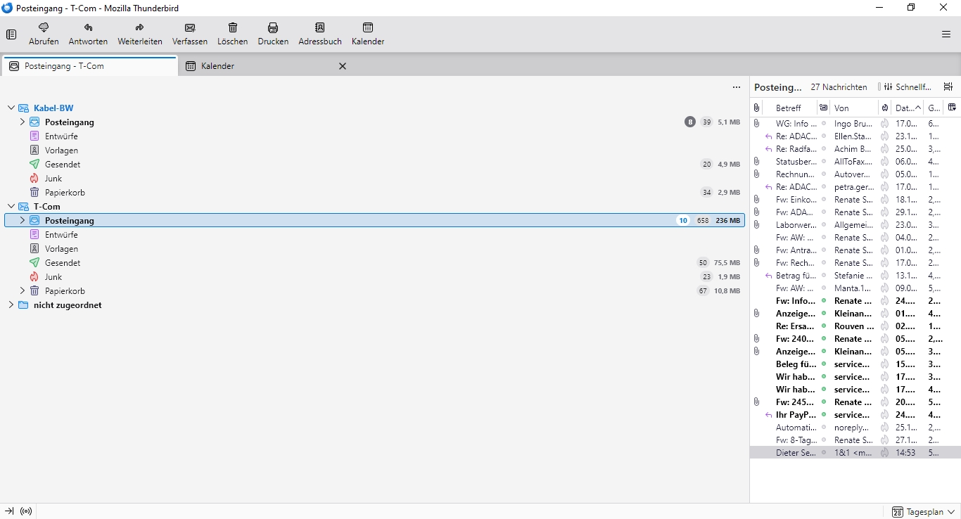Image resolution: width=961 pixels, height=519 pixels.
Task: Open the 'Ihr PayP...' message
Action: (x=855, y=415)
